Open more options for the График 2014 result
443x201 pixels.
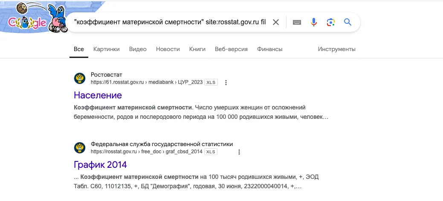(239, 152)
